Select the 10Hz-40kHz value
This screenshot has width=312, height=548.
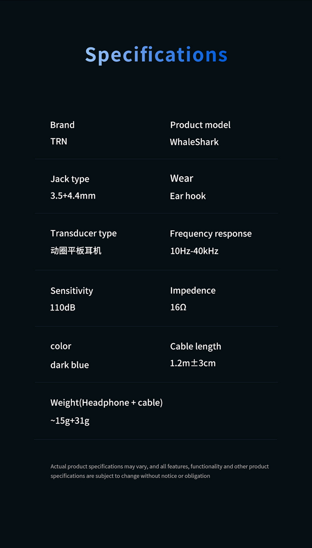194,251
